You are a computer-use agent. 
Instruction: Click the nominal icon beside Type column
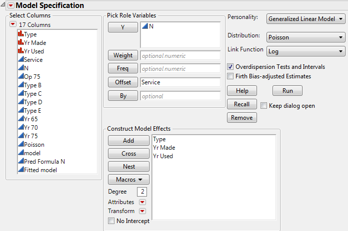[x=20, y=34]
